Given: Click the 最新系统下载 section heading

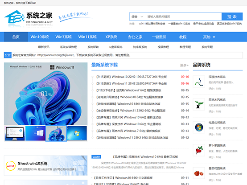Looking at the screenshot, I should pos(105,65).
